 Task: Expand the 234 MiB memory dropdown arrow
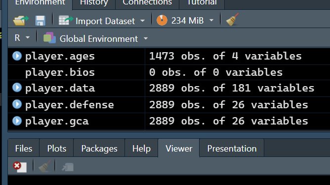pyautogui.click(x=211, y=20)
